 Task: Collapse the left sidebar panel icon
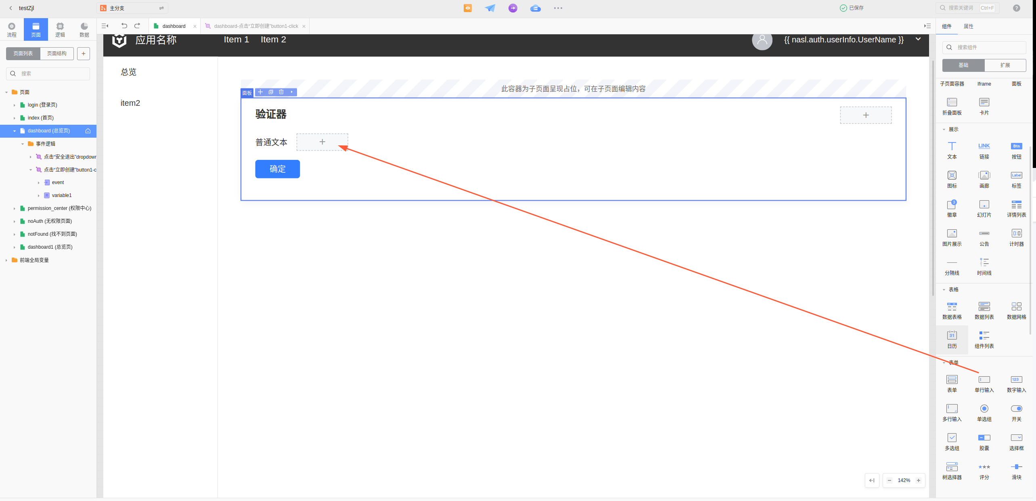click(x=105, y=26)
